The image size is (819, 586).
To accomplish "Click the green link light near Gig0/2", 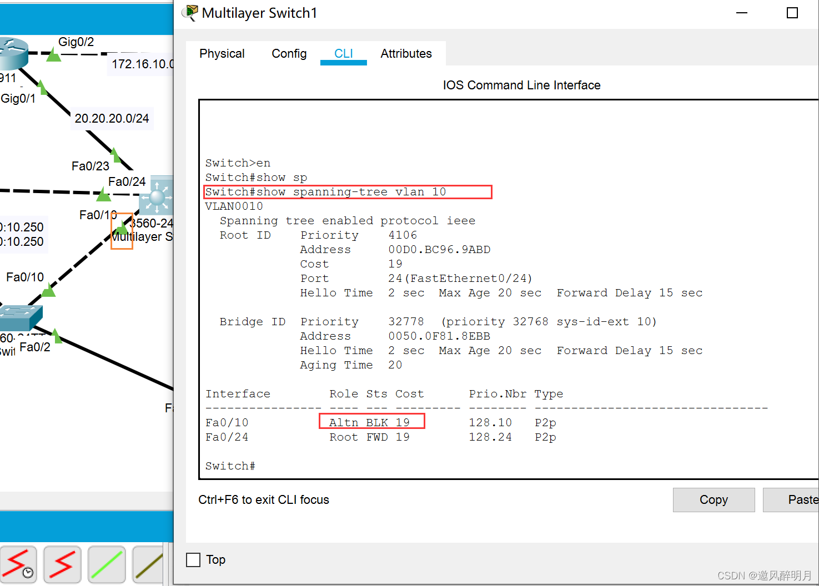I will [x=53, y=55].
